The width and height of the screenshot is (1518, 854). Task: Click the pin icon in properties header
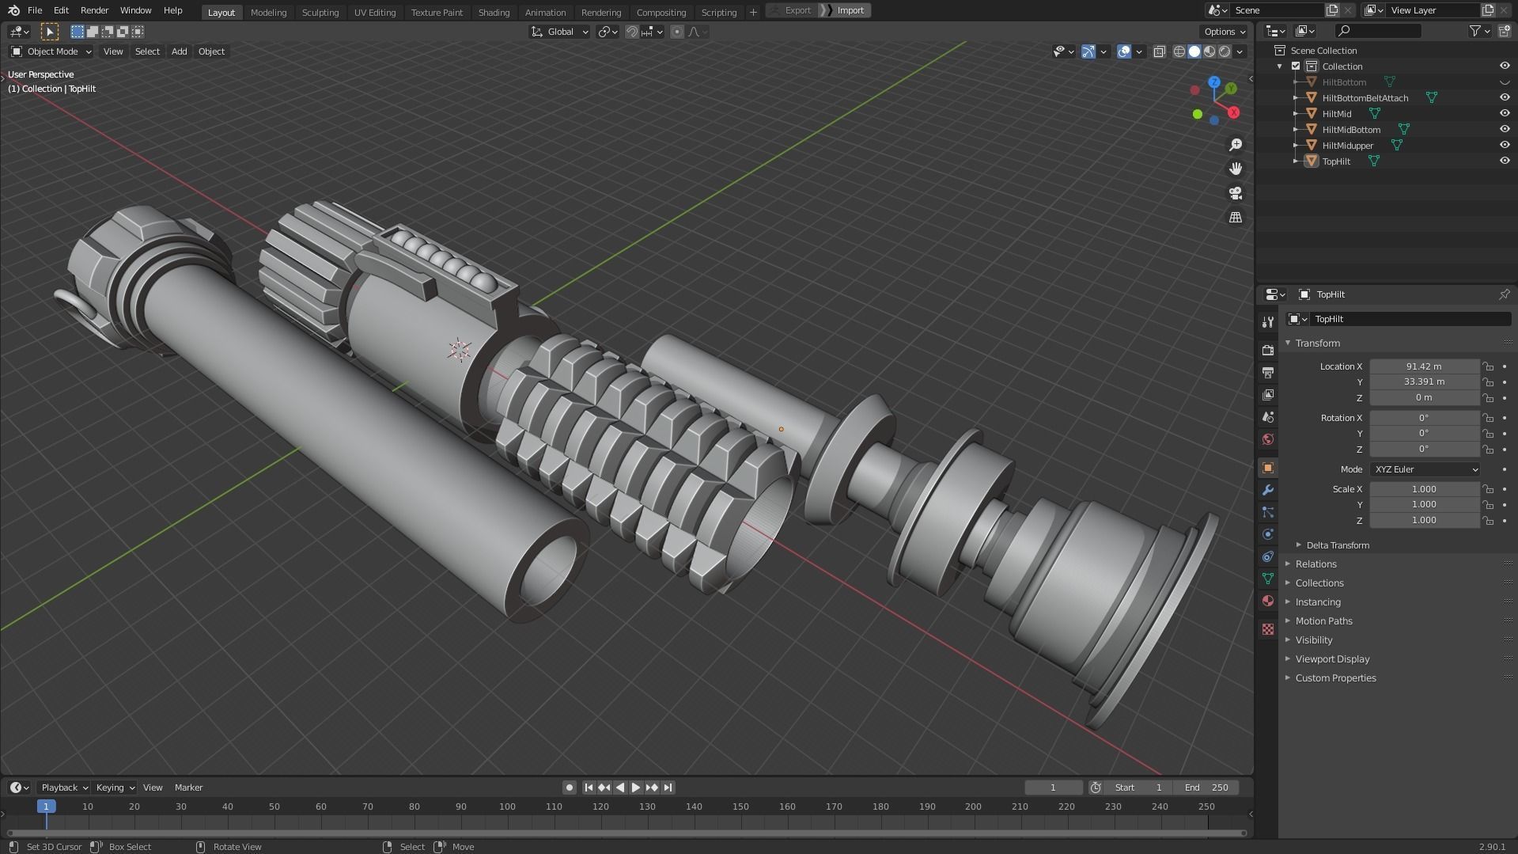click(x=1504, y=294)
